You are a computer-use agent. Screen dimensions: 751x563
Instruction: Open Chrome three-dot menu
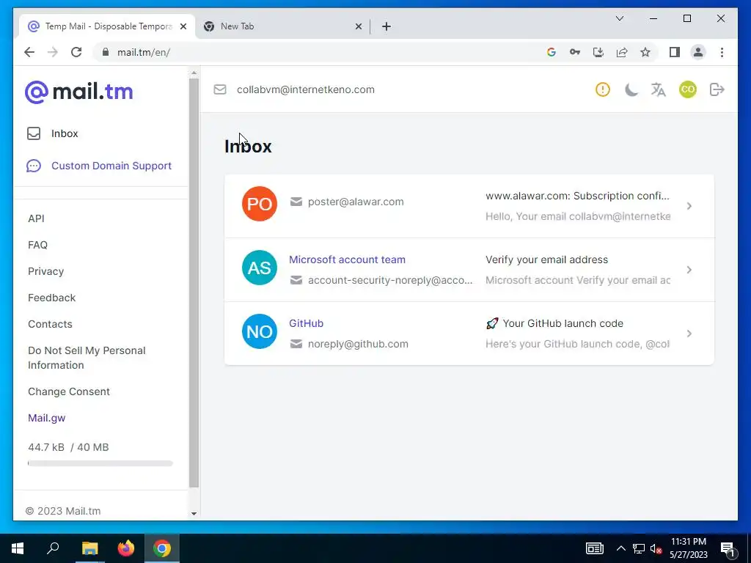722,52
